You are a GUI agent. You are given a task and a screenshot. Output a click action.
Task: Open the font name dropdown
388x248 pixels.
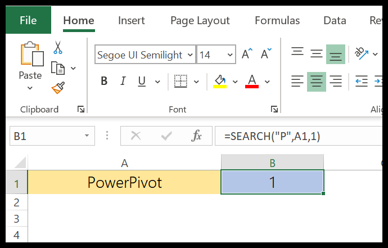coord(190,55)
